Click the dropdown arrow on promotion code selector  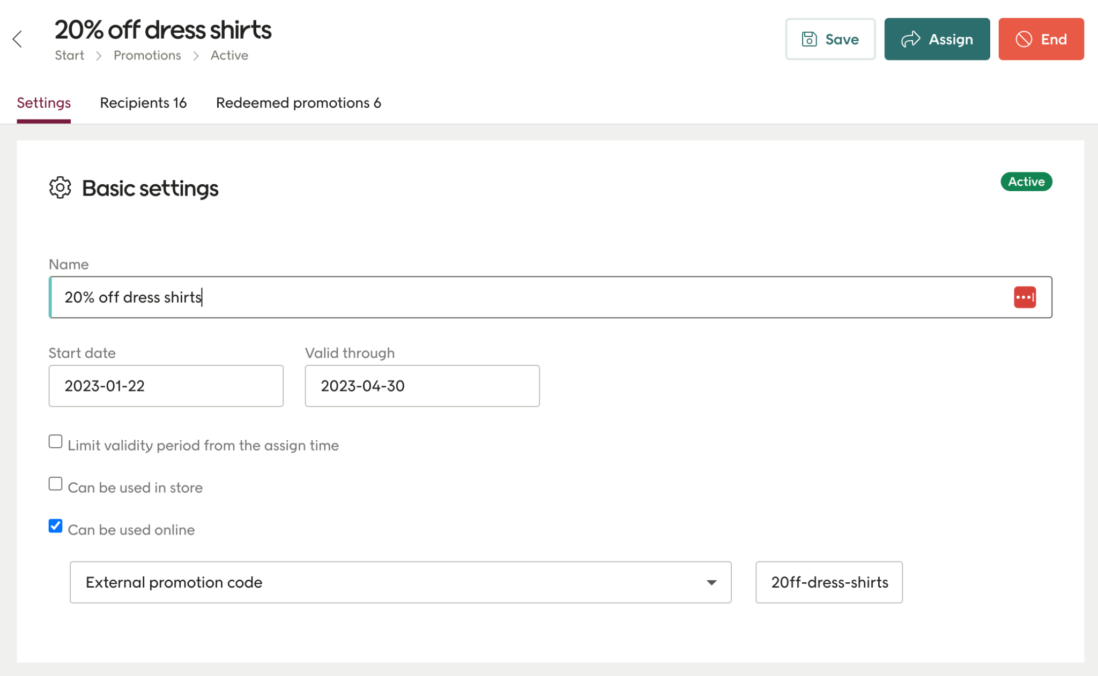point(711,582)
